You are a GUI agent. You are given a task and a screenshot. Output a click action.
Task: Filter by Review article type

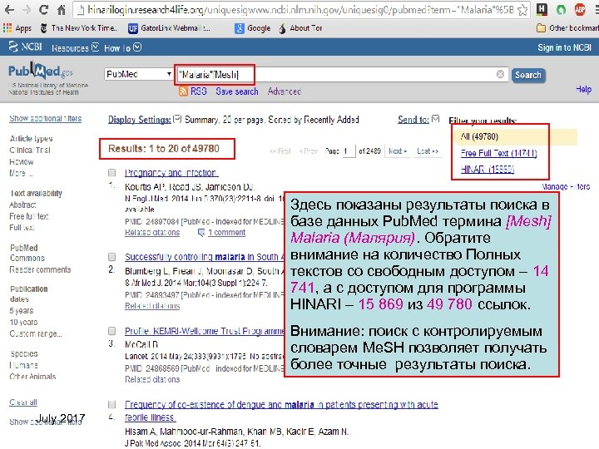point(22,161)
